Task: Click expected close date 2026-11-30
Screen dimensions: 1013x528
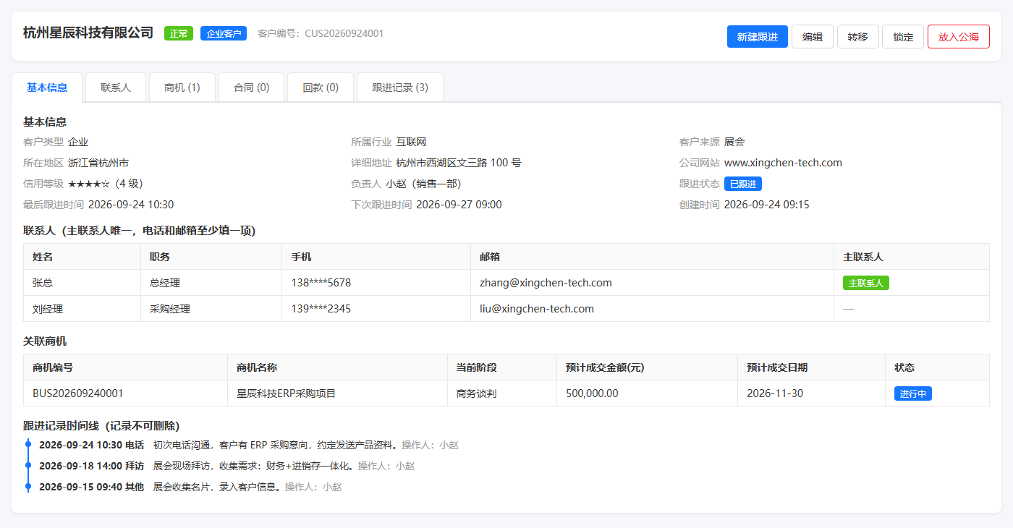Action: (x=775, y=393)
